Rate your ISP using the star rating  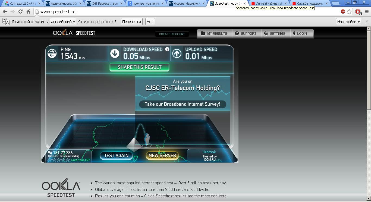coord(59,160)
